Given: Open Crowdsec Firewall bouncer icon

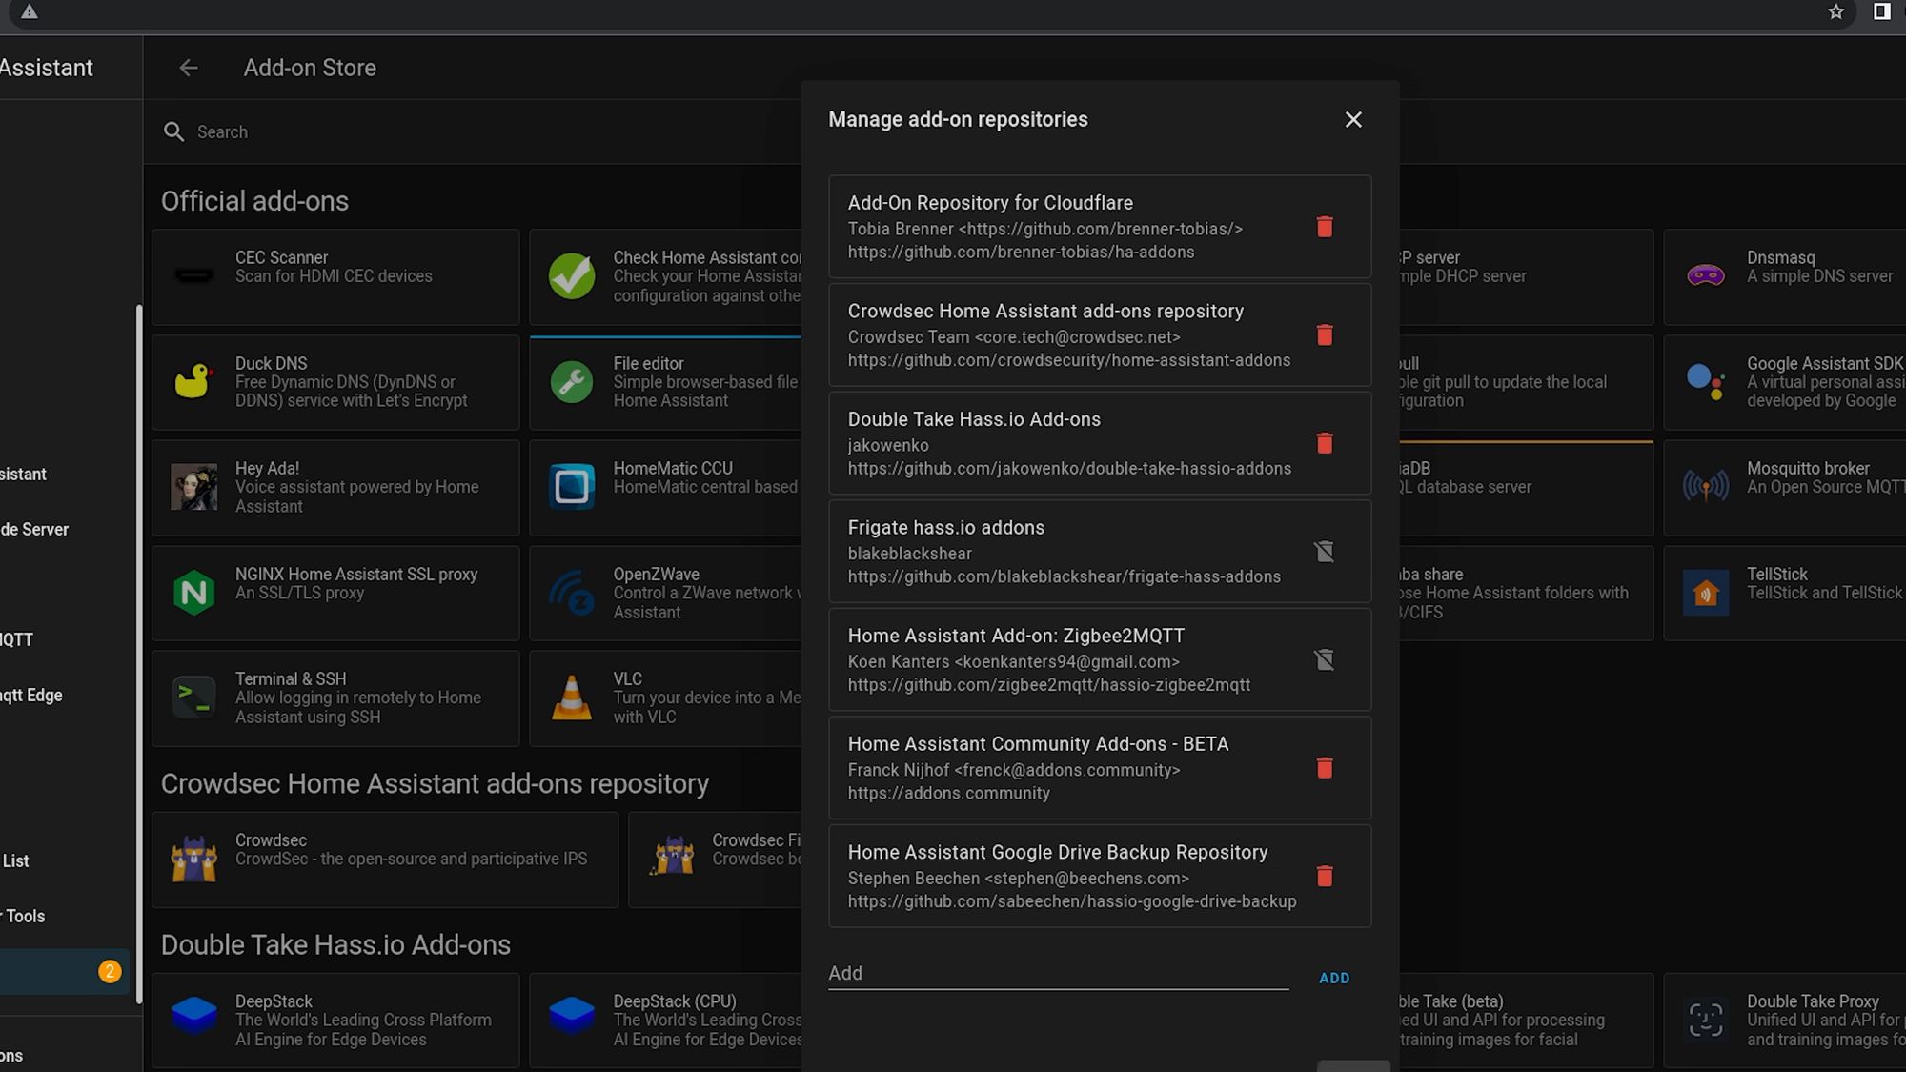Looking at the screenshot, I should (x=671, y=859).
